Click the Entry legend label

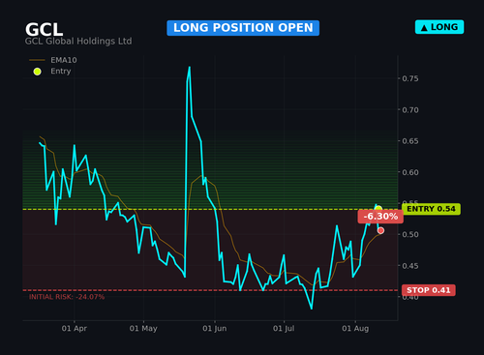(x=61, y=72)
